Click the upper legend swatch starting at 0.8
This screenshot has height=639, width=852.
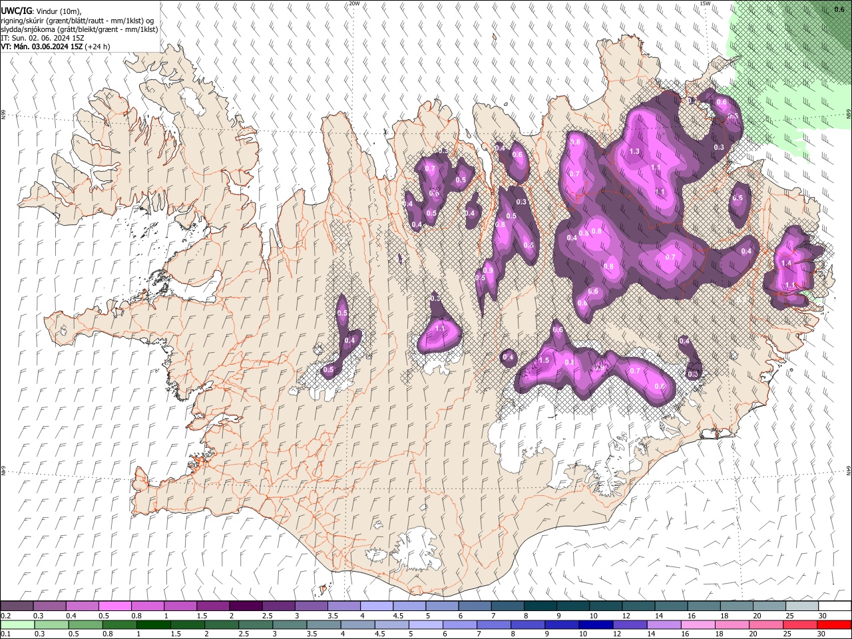pyautogui.click(x=147, y=606)
